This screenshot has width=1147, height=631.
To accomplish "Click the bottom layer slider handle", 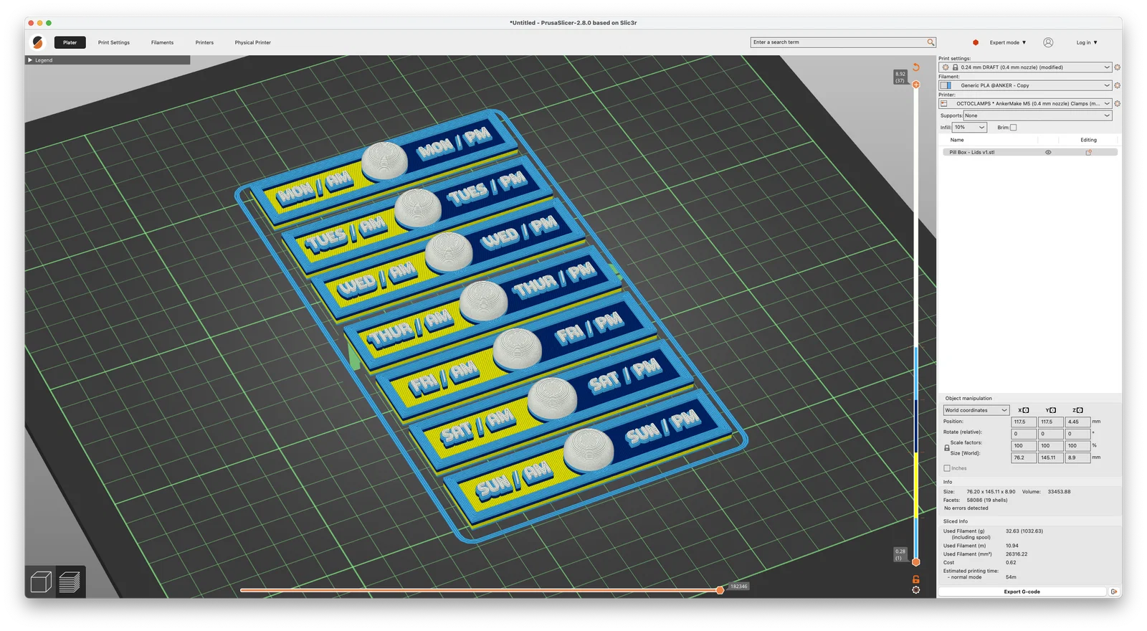I will coord(916,562).
